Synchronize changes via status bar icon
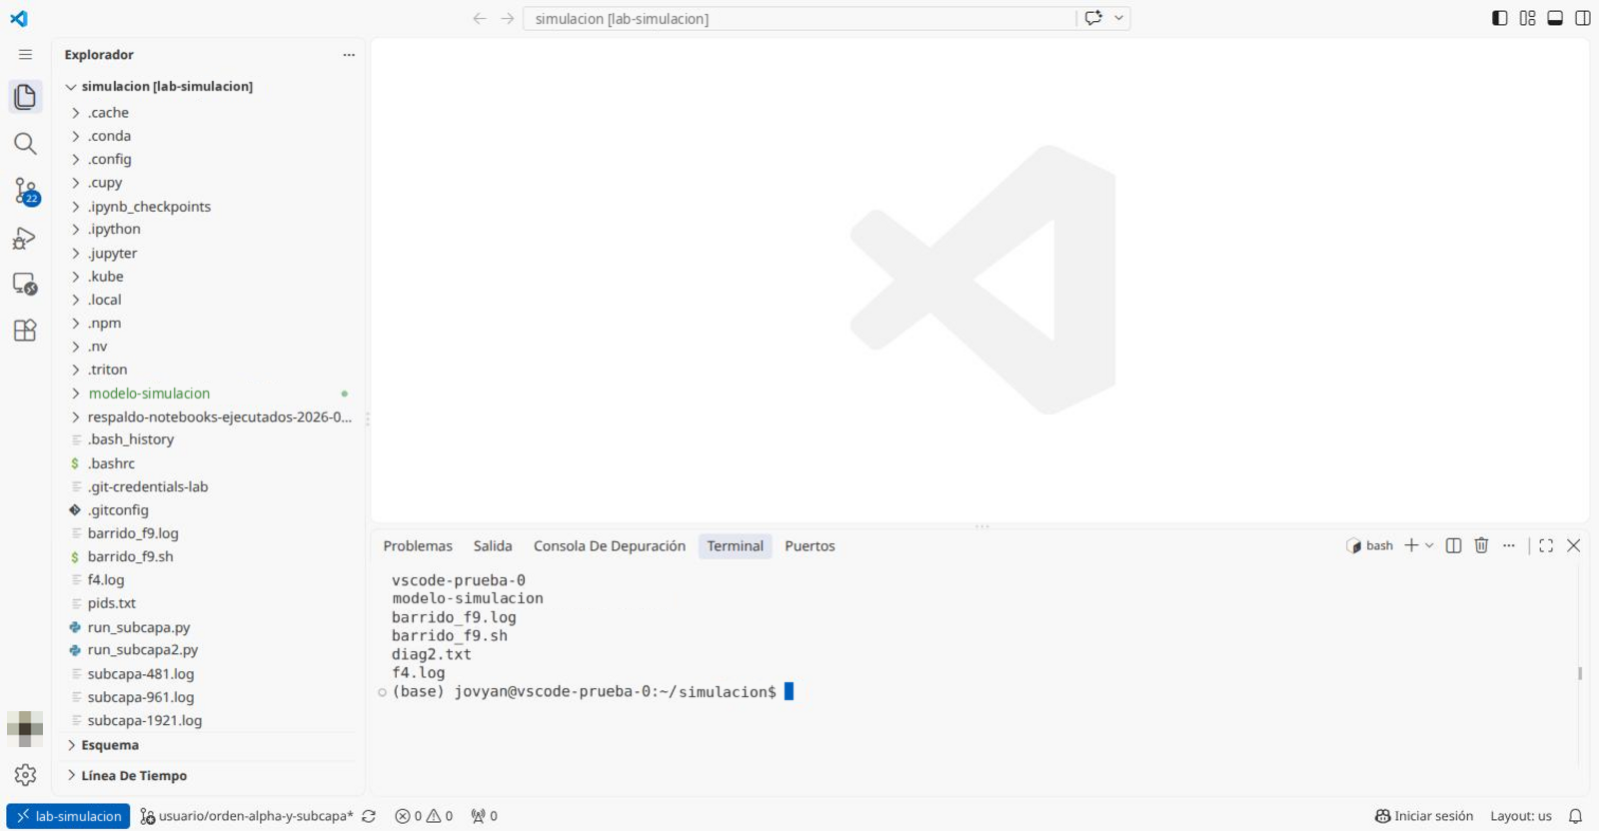 click(369, 816)
